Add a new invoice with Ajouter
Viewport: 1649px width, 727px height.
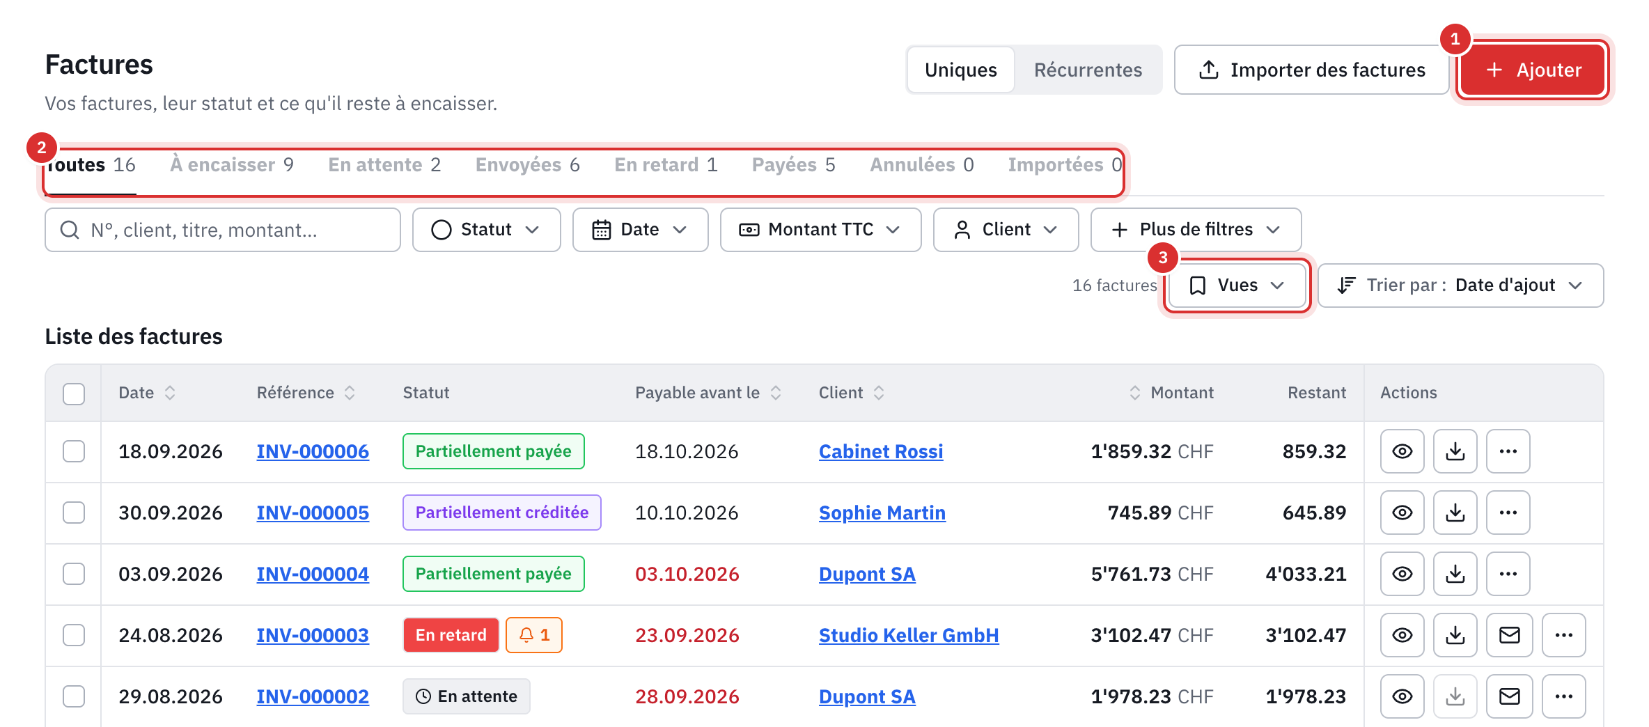[1533, 70]
